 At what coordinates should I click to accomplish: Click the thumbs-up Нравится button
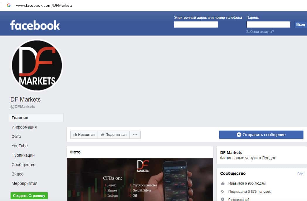tap(84, 135)
